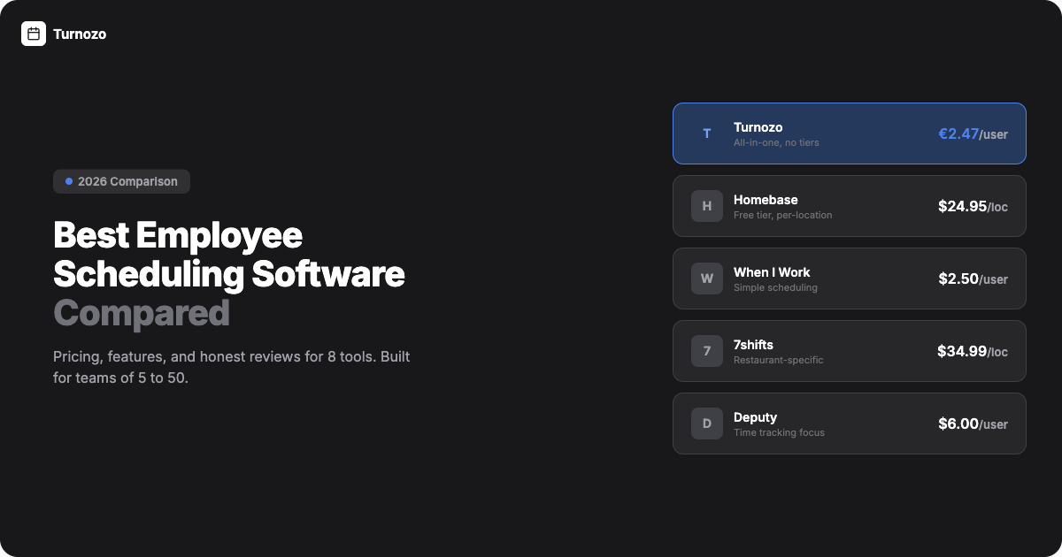Screen dimensions: 1062x557
Task: Click the Turnozo calendar logo icon
Action: pos(34,34)
